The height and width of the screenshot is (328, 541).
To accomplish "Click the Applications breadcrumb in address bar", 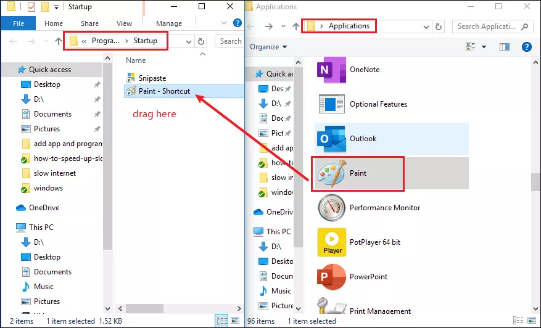I will [x=349, y=27].
